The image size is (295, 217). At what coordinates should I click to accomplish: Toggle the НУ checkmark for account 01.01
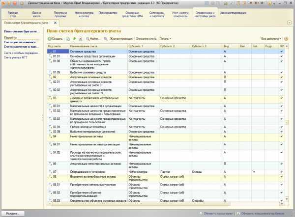(281, 56)
